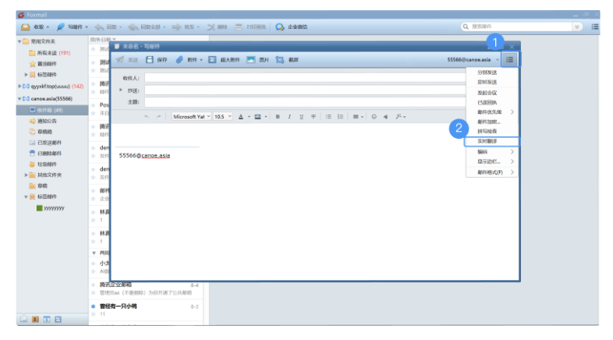
Task: Click the disabled Send paper-plane icon
Action: click(x=120, y=60)
